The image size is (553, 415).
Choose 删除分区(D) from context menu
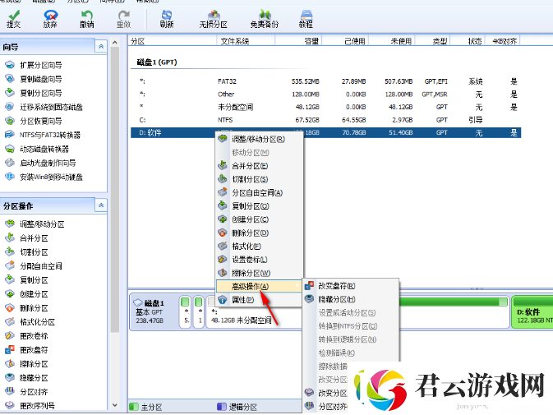[x=259, y=233]
